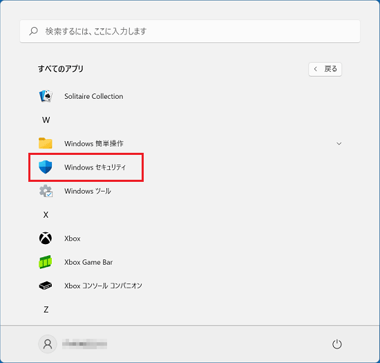Click the Windows ツール gear icon
The image size is (380, 363).
point(46,191)
